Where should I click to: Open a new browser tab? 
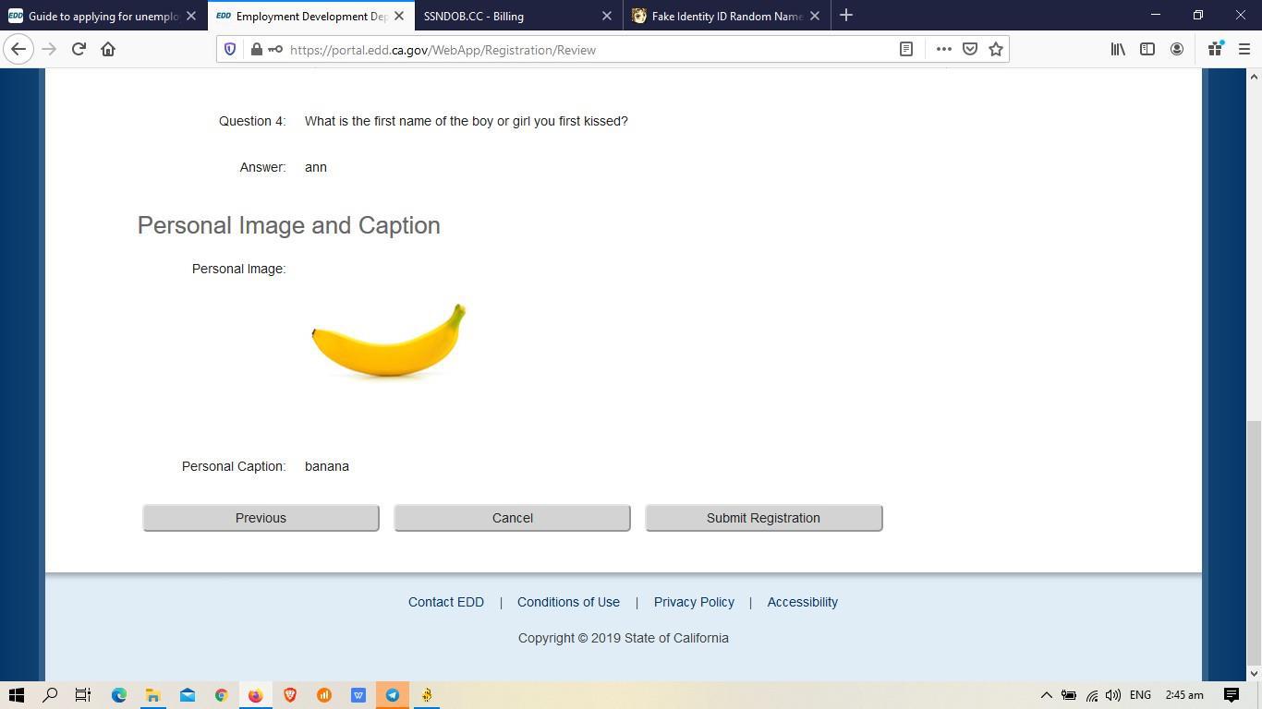846,16
